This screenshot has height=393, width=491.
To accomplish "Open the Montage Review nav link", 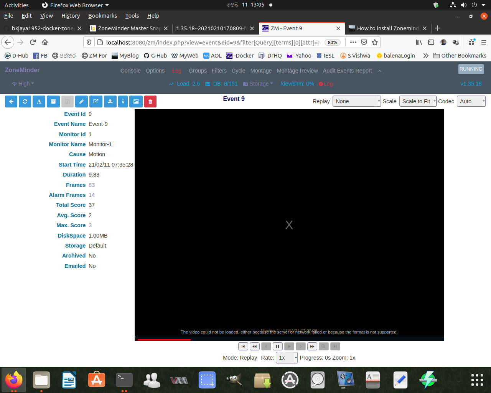I will click(x=297, y=71).
